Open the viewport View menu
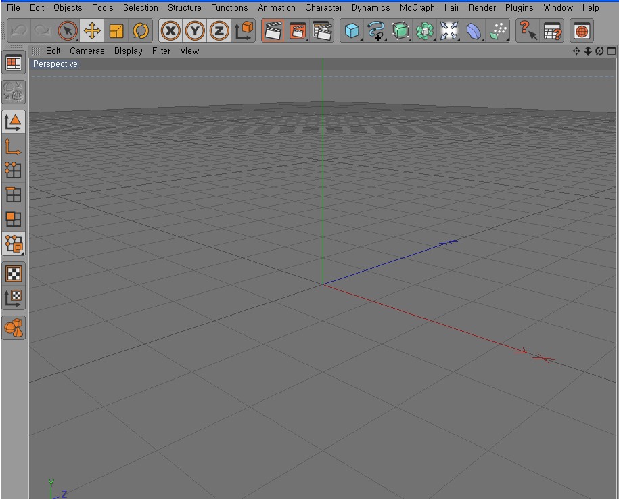The height and width of the screenshot is (499, 619). pyautogui.click(x=189, y=51)
